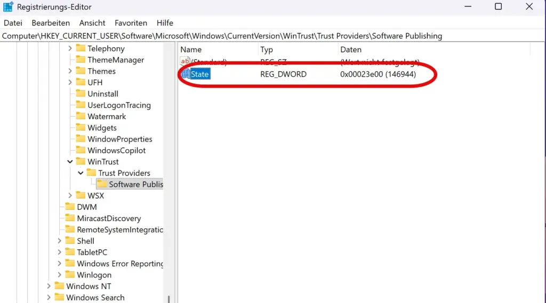Maximize the Registrierungs-Editor window

(499, 6)
